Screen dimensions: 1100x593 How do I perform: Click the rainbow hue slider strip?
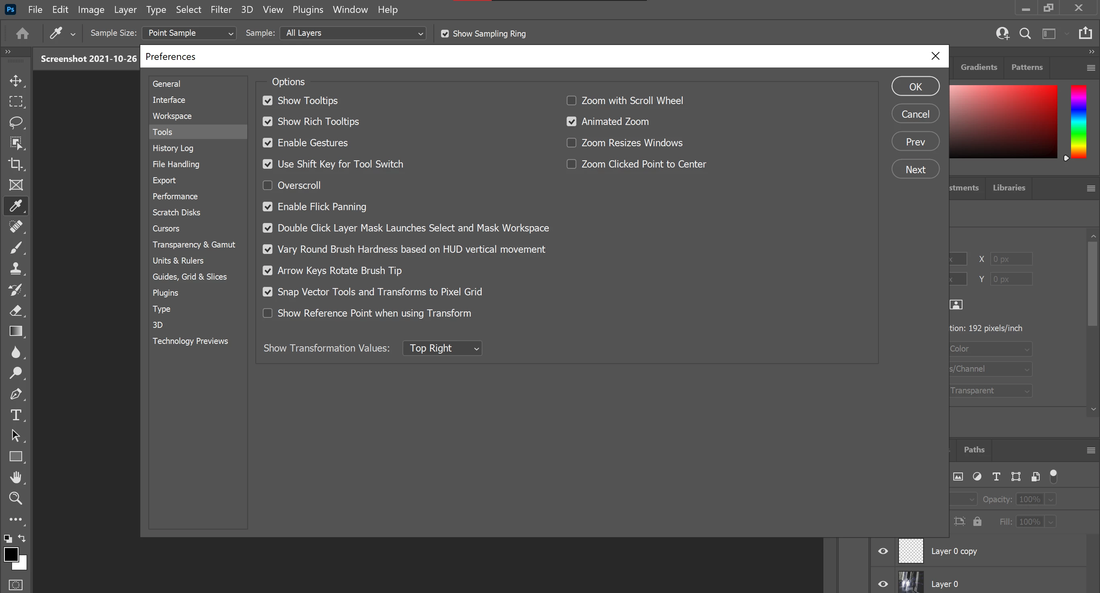coord(1078,122)
